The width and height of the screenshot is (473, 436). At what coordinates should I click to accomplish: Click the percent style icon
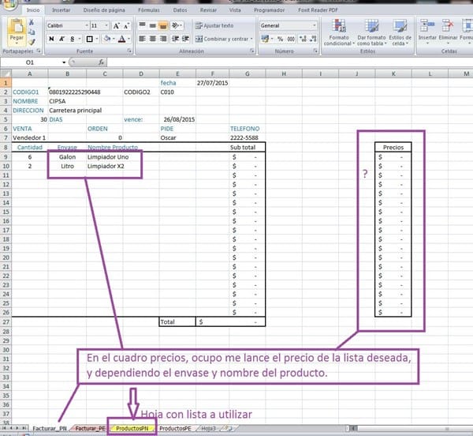(x=280, y=39)
